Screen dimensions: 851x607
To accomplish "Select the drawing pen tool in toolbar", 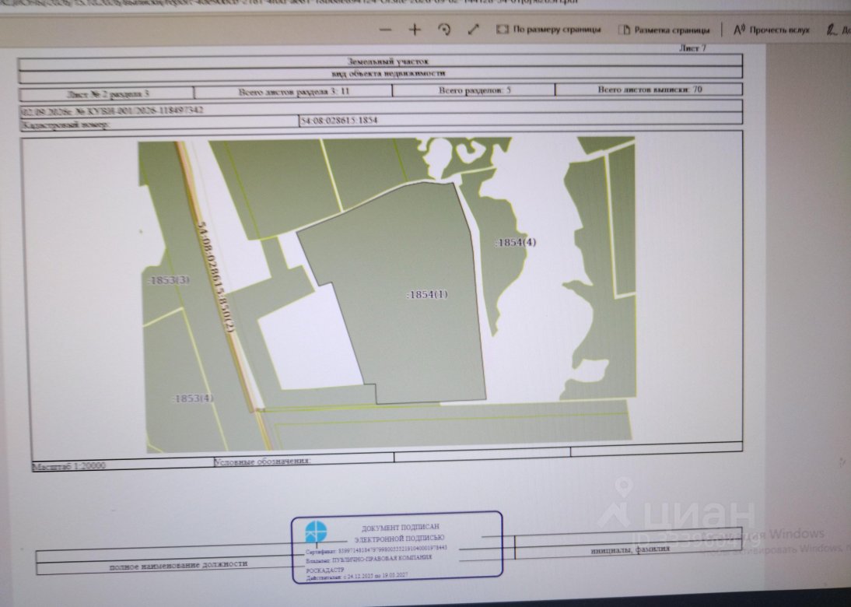I will (x=832, y=30).
